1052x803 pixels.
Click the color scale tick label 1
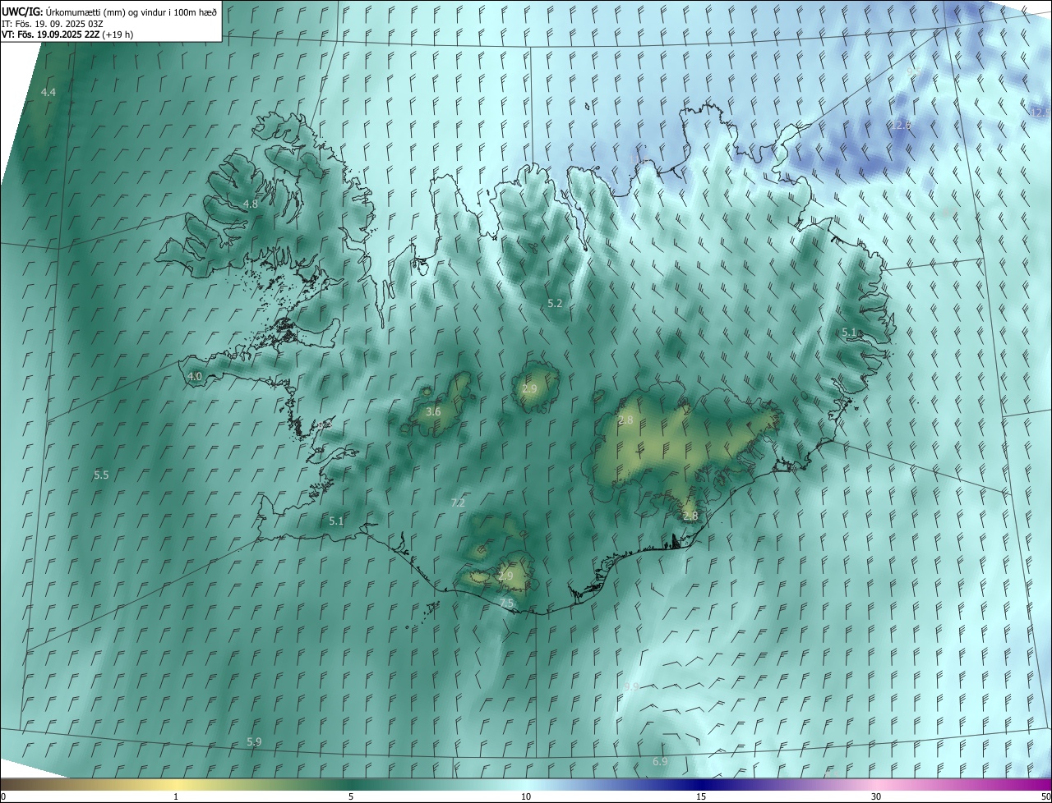pos(176,796)
